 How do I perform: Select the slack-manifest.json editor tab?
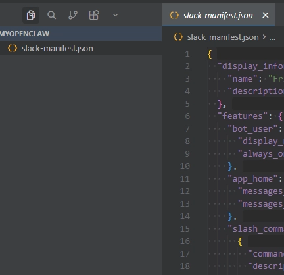coord(218,15)
